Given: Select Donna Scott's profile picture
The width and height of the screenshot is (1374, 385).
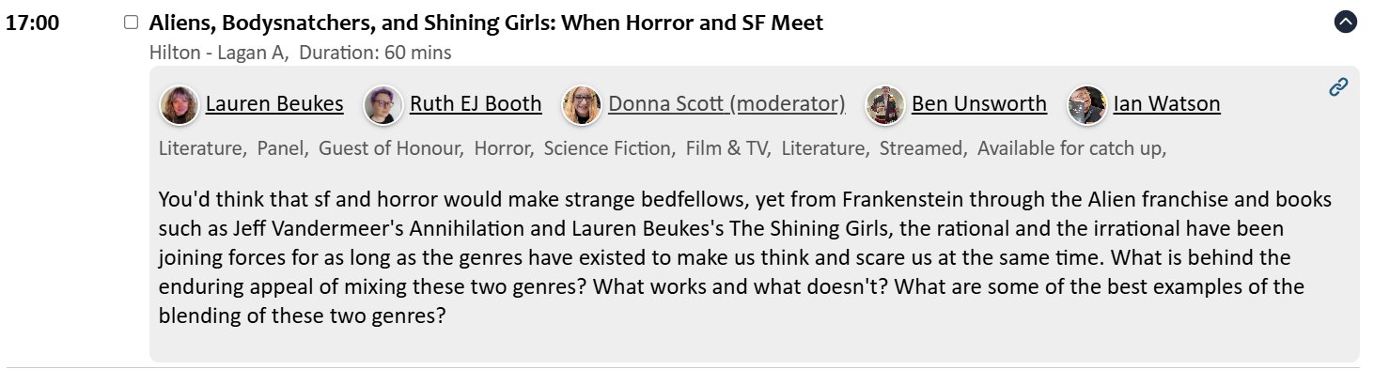Looking at the screenshot, I should click(x=582, y=104).
